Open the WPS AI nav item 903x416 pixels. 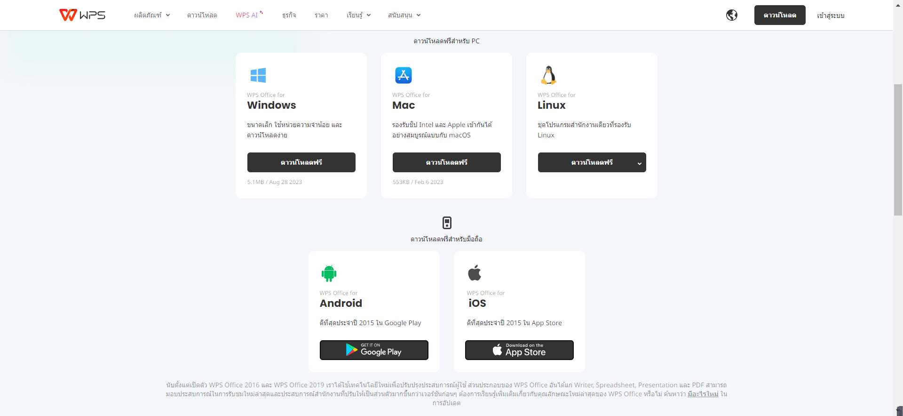coord(249,15)
